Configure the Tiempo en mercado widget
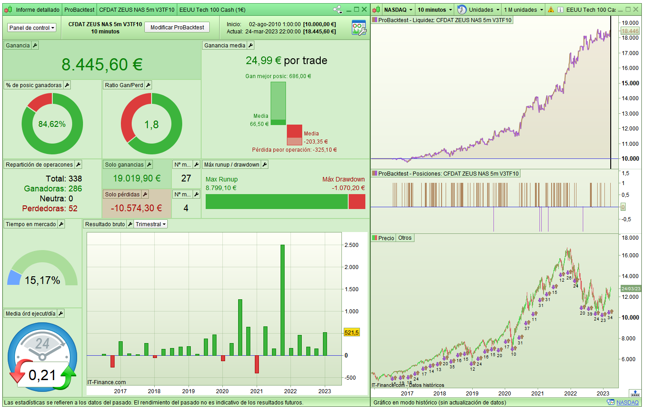Viewport: 645px width, 409px height. (x=61, y=224)
